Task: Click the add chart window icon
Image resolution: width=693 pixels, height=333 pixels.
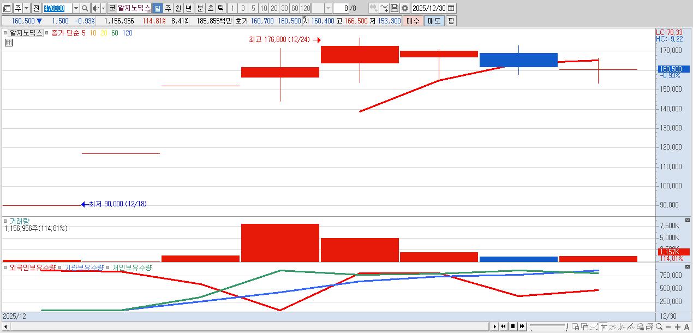Action: point(576,326)
